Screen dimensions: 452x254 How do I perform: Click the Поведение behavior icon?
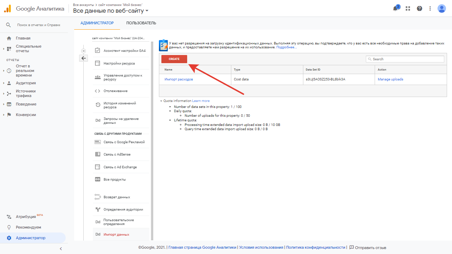point(9,104)
